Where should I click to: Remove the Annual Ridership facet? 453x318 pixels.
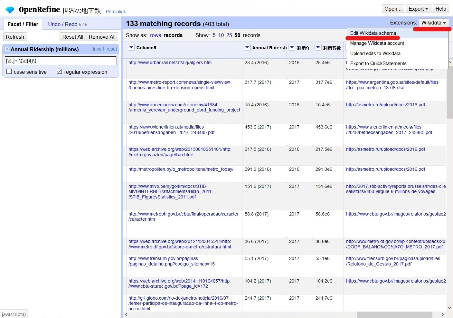(x=7, y=49)
